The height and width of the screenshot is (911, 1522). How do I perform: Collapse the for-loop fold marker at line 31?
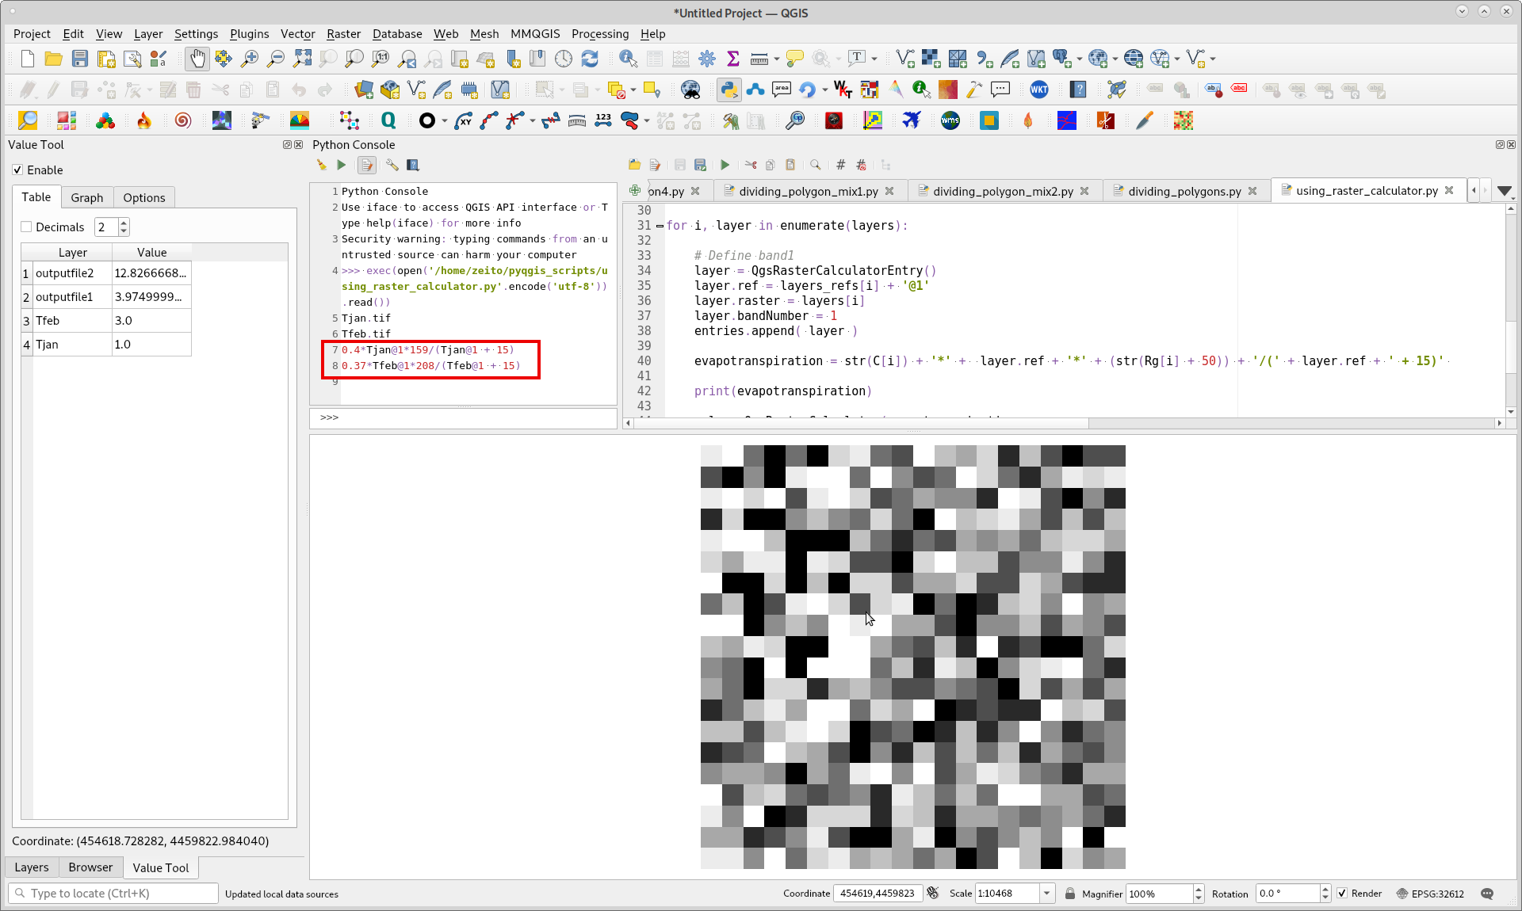(660, 226)
